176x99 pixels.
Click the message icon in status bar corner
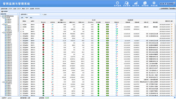tap(175, 98)
